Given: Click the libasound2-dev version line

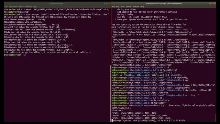Looking at the screenshot, I should 38,50.
